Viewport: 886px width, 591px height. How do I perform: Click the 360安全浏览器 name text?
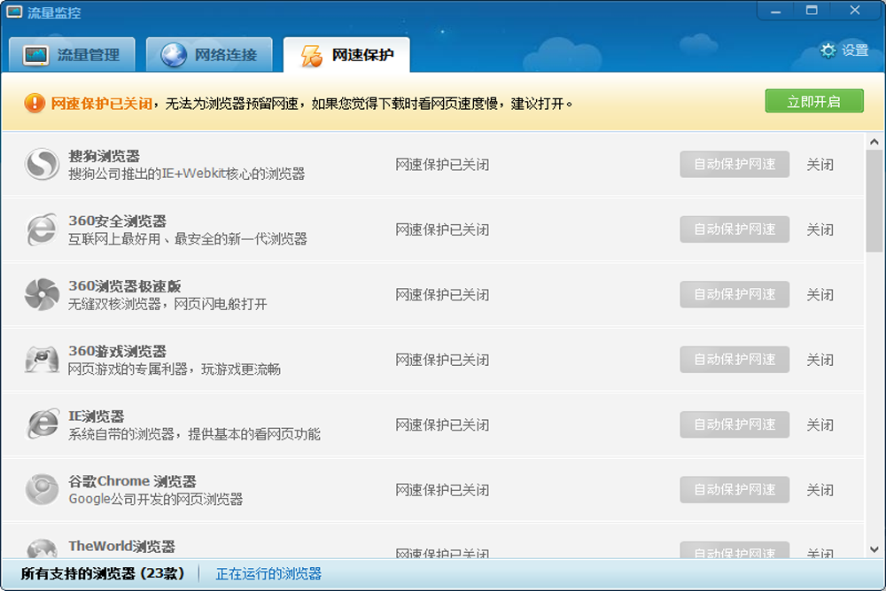pyautogui.click(x=118, y=221)
